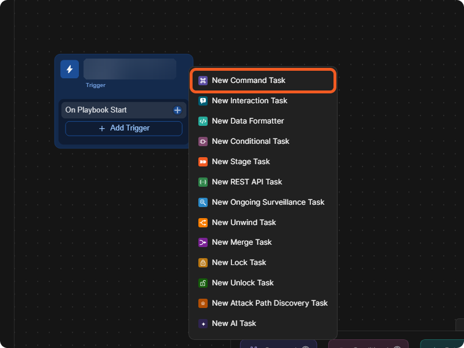Click the New Unwind Task icon
Viewport: 464px width, 348px height.
click(202, 223)
